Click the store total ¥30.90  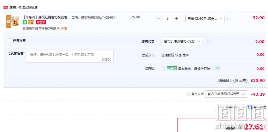[x=258, y=80]
